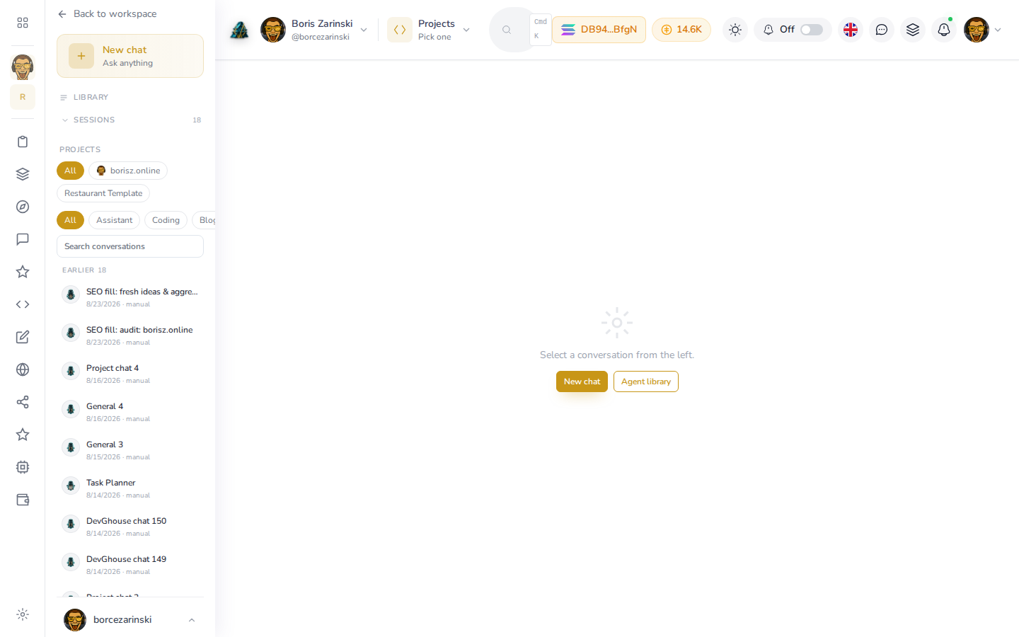
Task: Open the clipboard icon in left rail
Action: point(23,142)
